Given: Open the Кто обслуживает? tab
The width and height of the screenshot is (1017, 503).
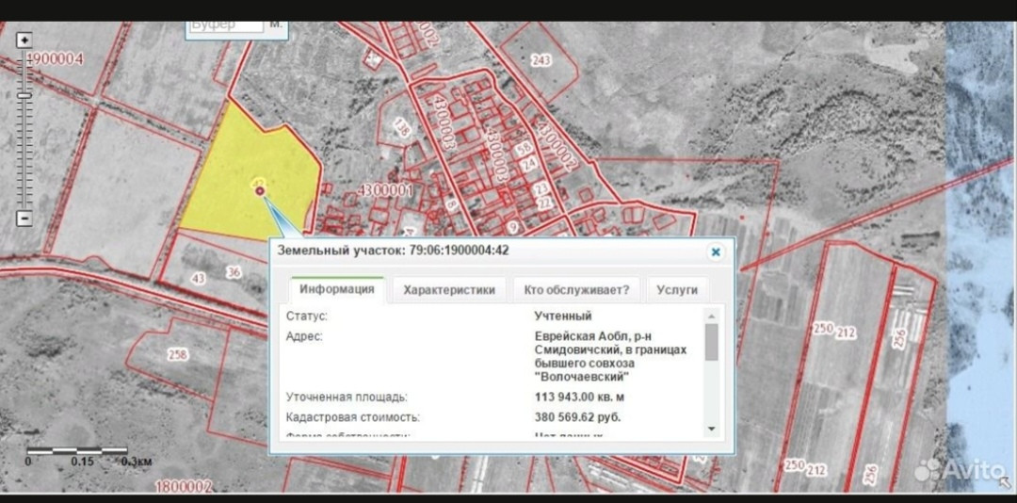Looking at the screenshot, I should (576, 290).
